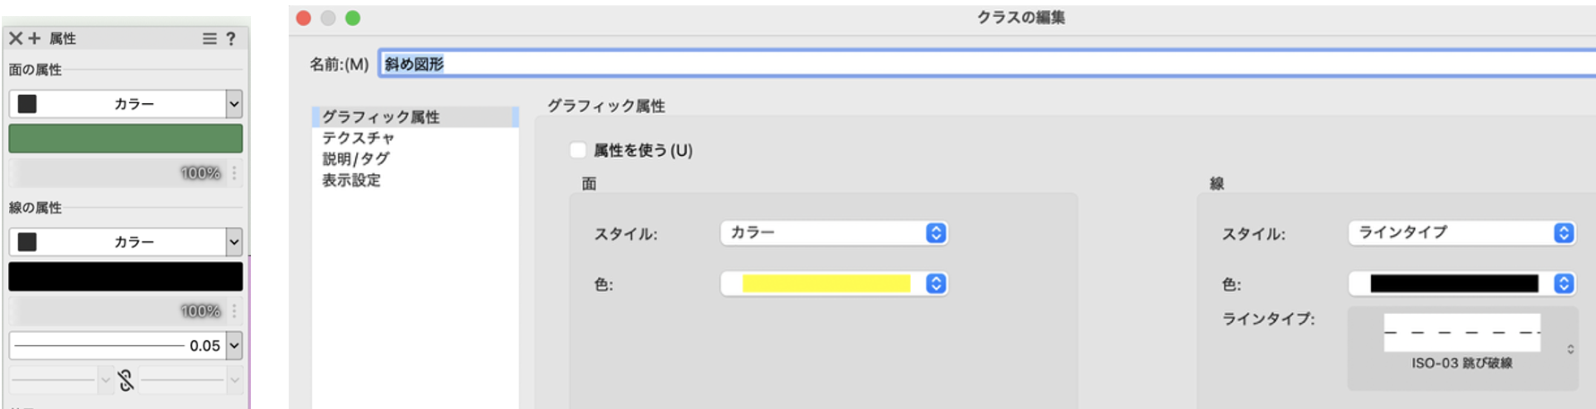The width and height of the screenshot is (1596, 409).
Task: Click the question mark help icon
Action: [x=231, y=39]
